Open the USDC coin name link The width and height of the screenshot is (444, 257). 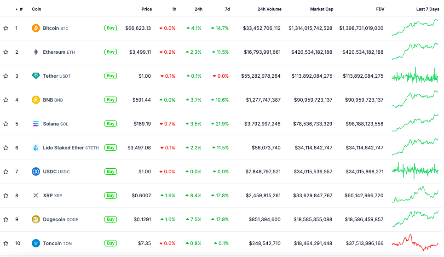(x=49, y=171)
